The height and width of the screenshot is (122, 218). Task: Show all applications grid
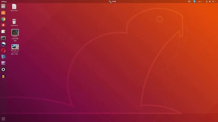pyautogui.click(x=3, y=119)
